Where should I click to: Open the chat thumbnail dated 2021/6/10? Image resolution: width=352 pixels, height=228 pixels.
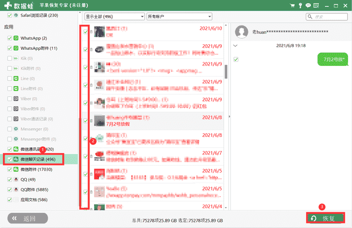pos(100,32)
